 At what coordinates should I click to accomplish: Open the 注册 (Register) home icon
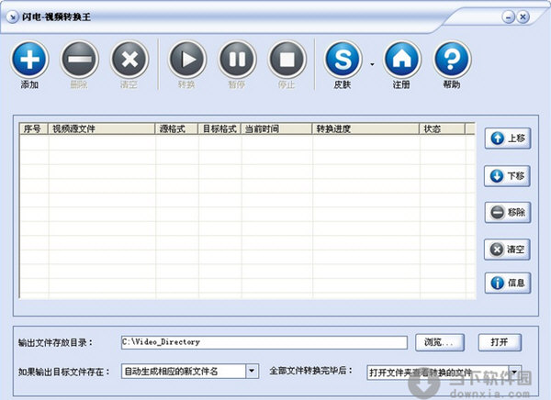pos(401,60)
